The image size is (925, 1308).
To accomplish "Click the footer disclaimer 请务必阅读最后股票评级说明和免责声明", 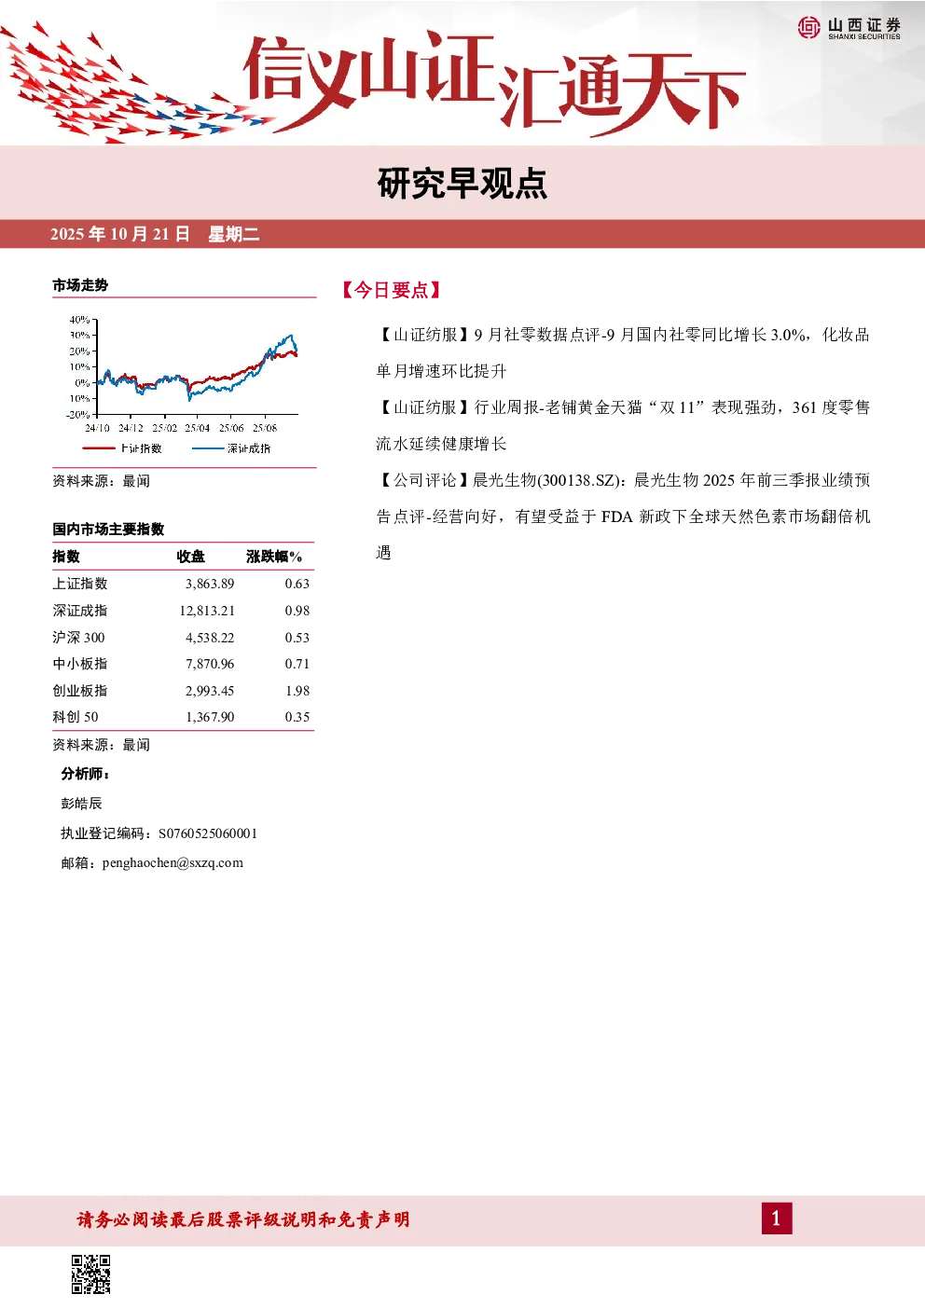I will pyautogui.click(x=243, y=1219).
